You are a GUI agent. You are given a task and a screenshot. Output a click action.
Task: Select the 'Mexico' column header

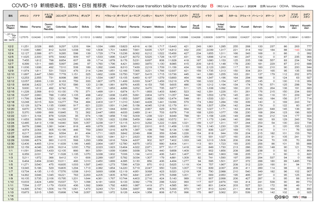(x=24, y=27)
